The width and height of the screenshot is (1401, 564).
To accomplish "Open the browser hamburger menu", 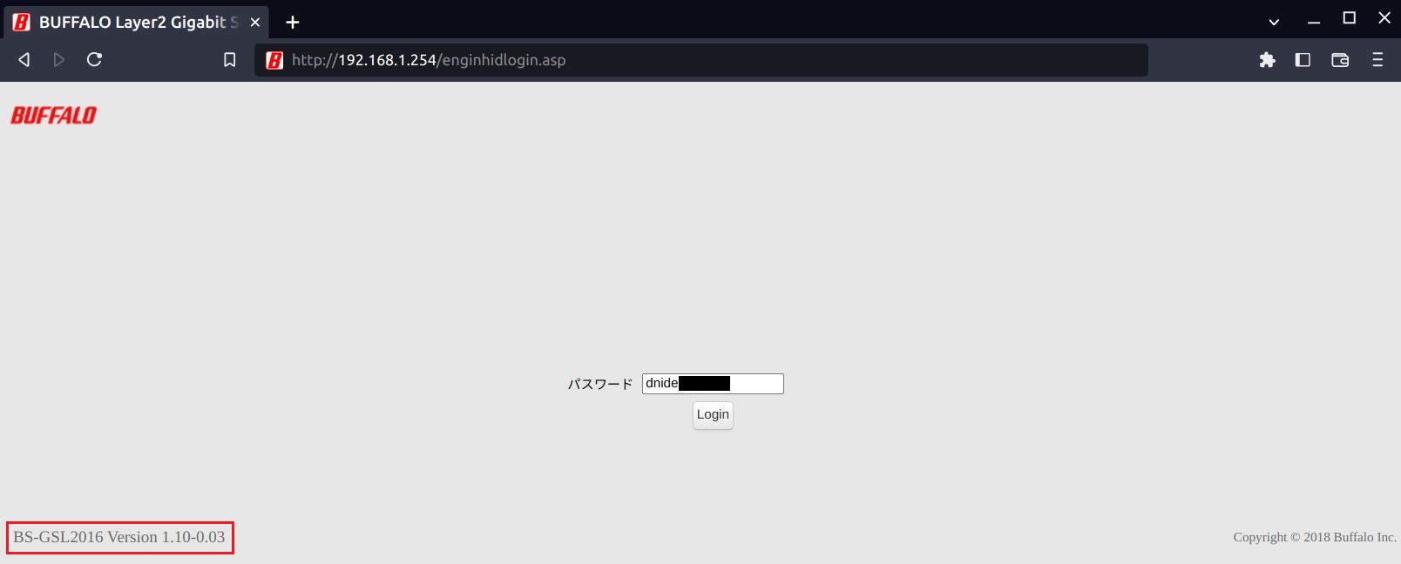I will click(1377, 60).
